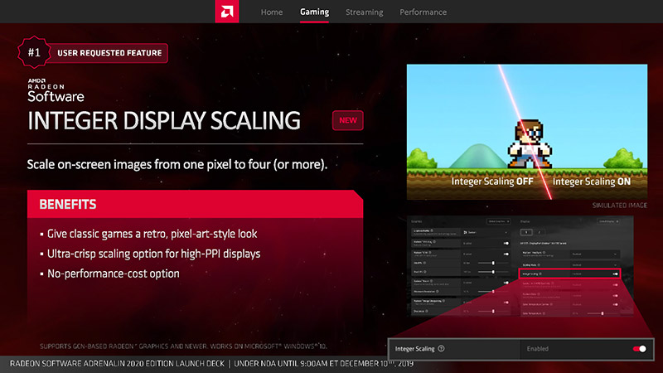
Task: Open the Performance tab
Action: point(423,12)
